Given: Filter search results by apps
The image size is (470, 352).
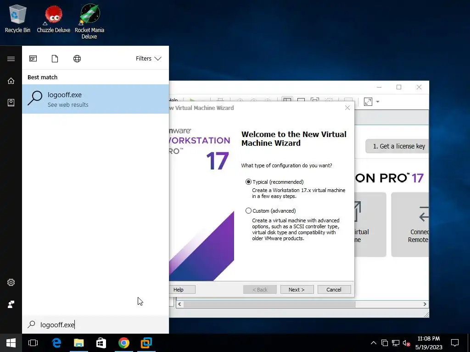Looking at the screenshot, I should pos(33,59).
